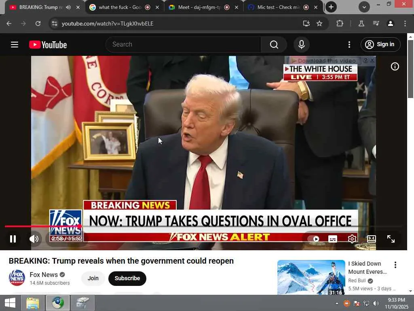Click the Sign in button

[x=380, y=45]
